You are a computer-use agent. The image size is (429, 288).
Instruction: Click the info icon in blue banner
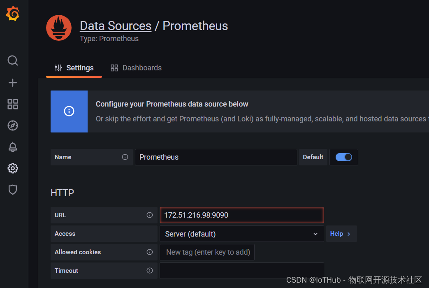tap(69, 111)
